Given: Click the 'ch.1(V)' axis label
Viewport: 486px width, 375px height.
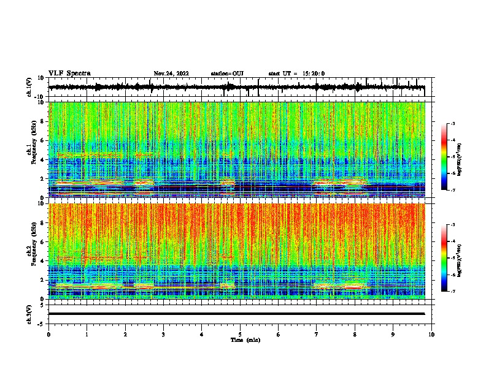Looking at the screenshot, I should point(29,87).
